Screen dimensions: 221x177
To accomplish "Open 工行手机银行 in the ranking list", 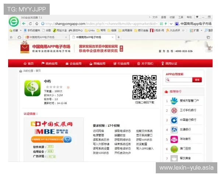I will [x=184, y=110].
